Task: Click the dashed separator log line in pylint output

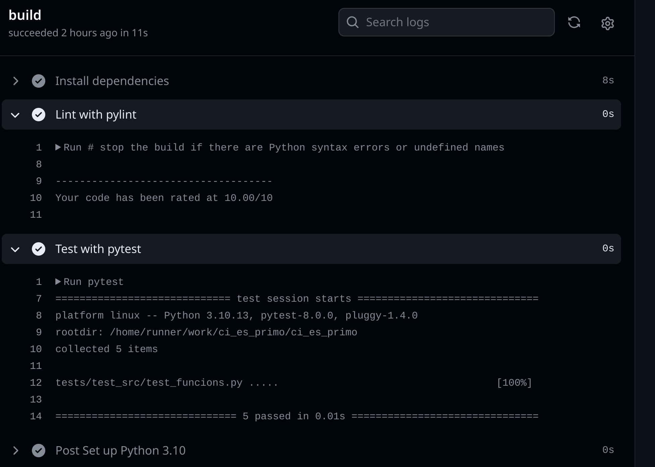Action: 164,181
